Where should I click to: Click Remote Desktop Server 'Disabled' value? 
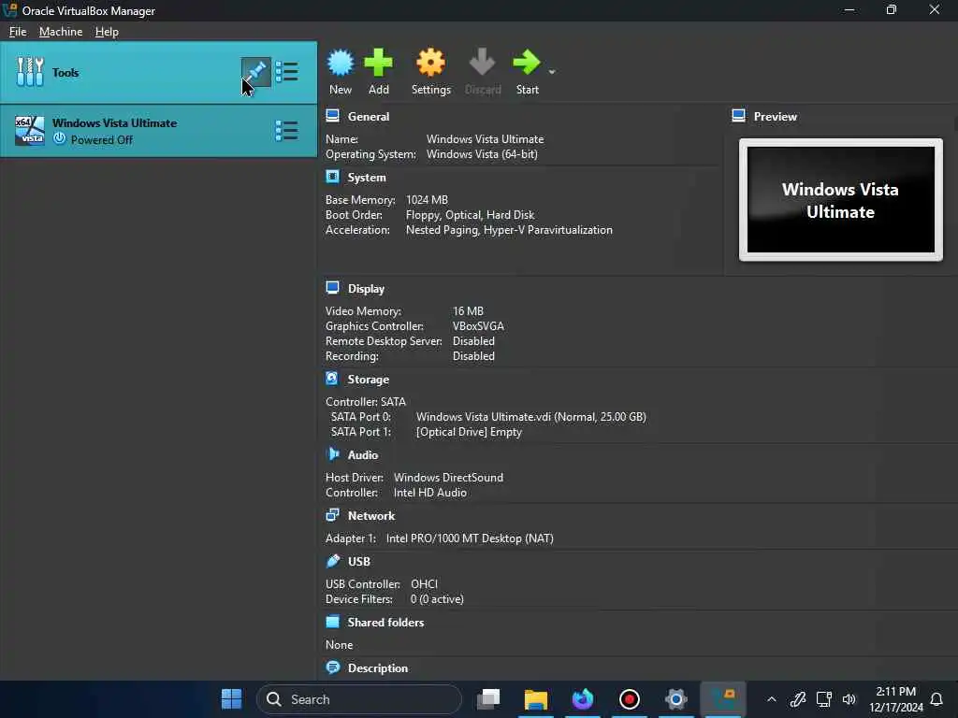click(473, 341)
